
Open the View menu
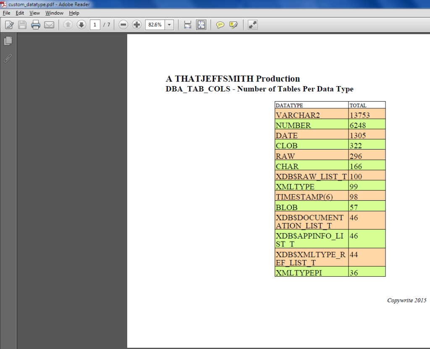pos(34,13)
